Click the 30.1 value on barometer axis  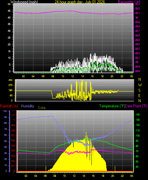click(x=137, y=13)
